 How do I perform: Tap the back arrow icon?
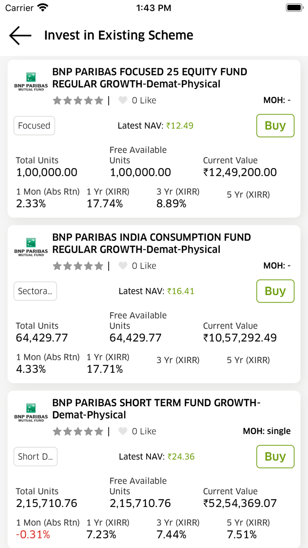20,36
